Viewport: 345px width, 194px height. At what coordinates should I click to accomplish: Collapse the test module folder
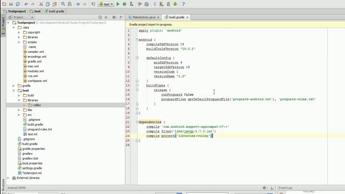(13, 91)
